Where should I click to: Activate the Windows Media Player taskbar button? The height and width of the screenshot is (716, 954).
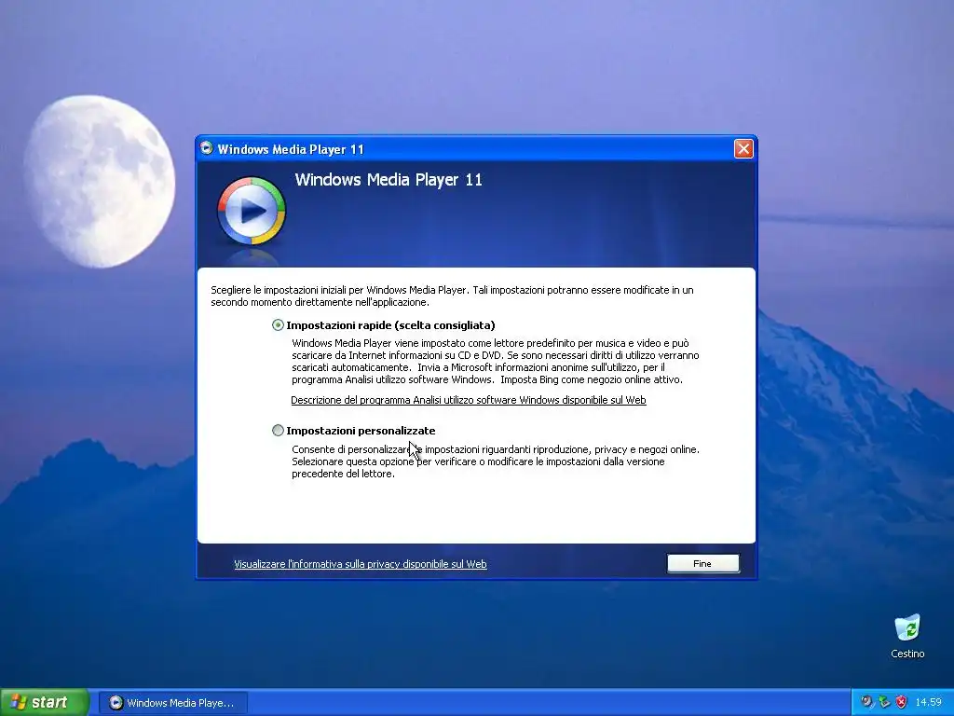pyautogui.click(x=172, y=703)
